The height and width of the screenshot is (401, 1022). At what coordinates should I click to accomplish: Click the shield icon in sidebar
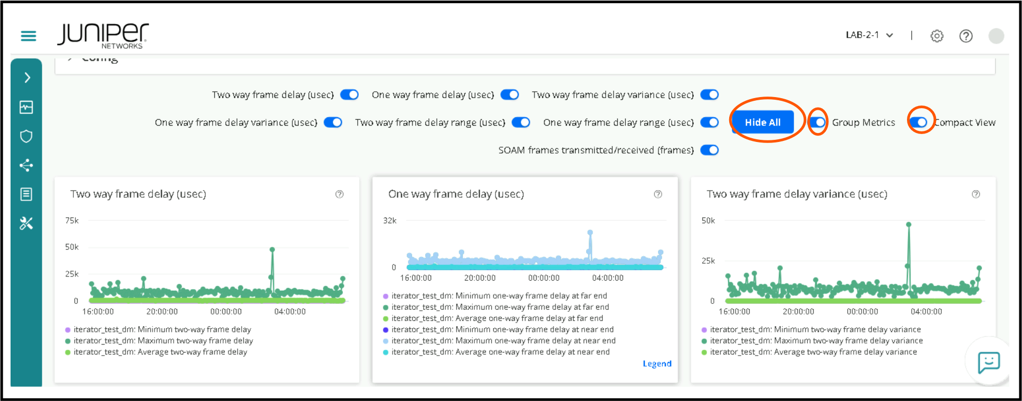coord(26,137)
